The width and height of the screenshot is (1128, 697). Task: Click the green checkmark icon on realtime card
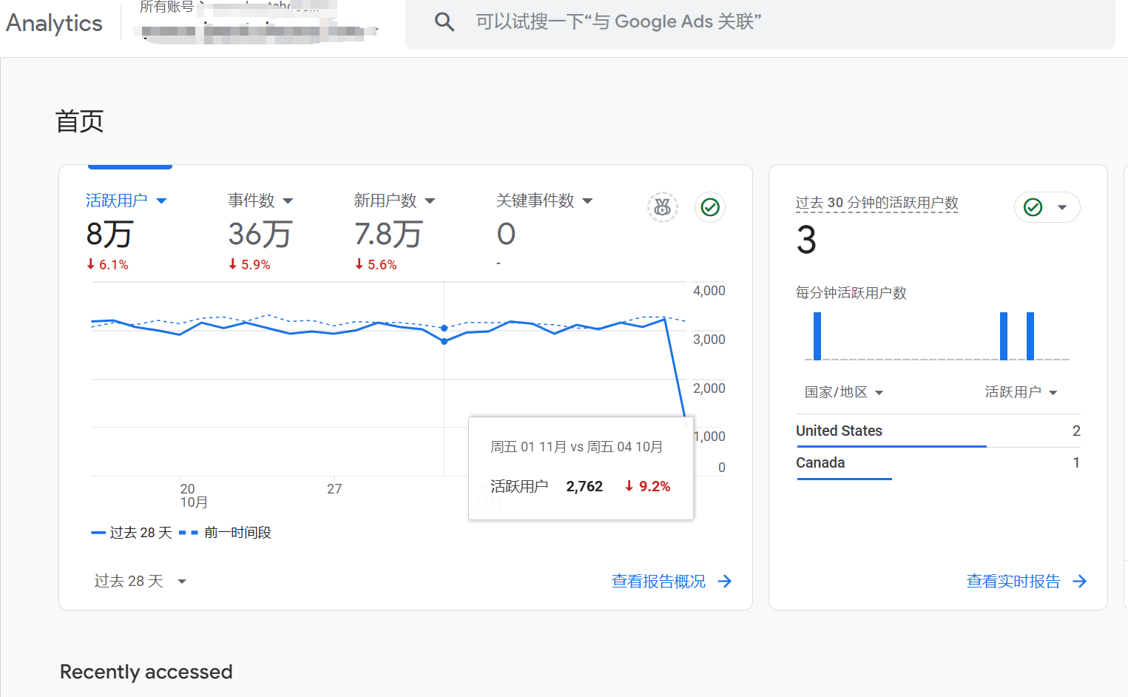(1033, 207)
